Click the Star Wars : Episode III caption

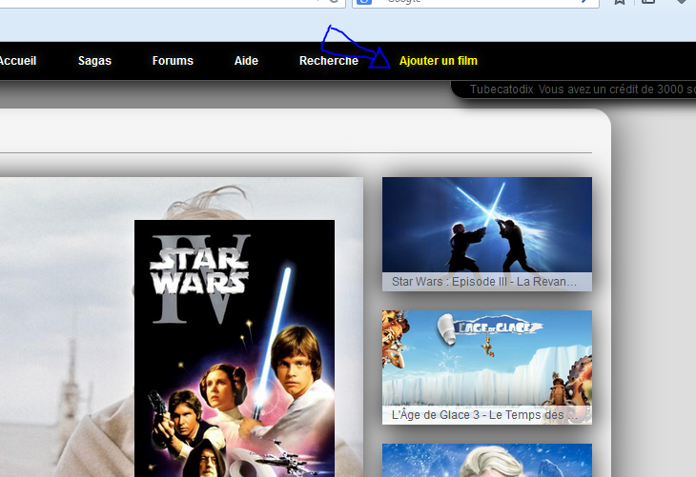coord(484,282)
